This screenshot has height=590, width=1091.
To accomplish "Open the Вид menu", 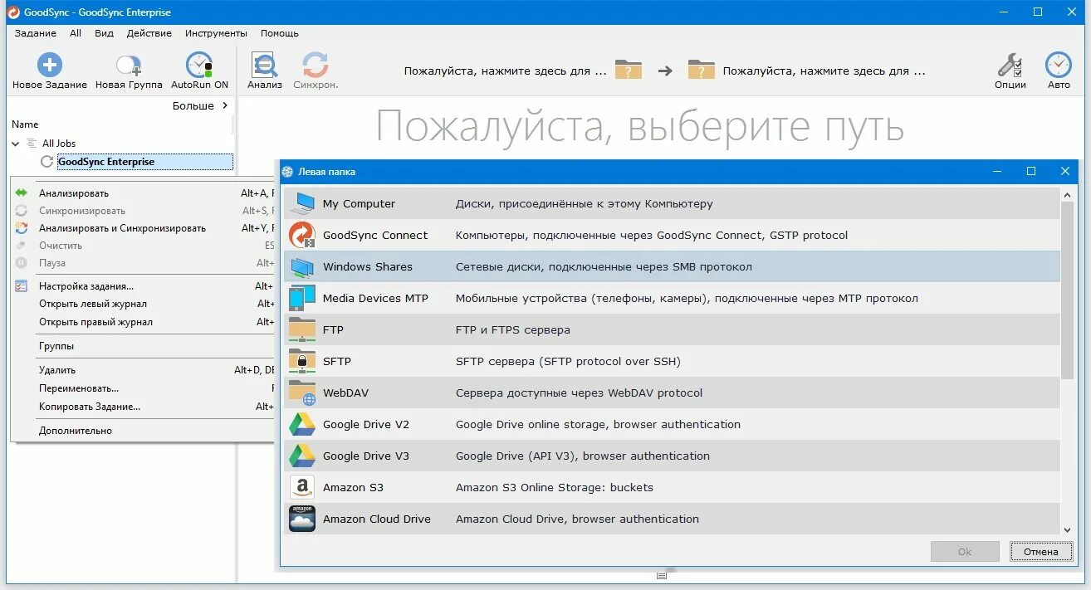I will [104, 33].
